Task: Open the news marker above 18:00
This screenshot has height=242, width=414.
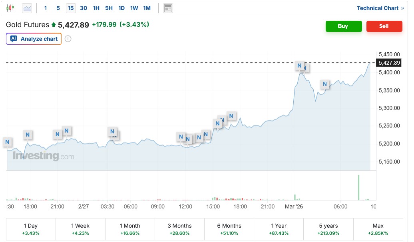Action: [x=28, y=135]
